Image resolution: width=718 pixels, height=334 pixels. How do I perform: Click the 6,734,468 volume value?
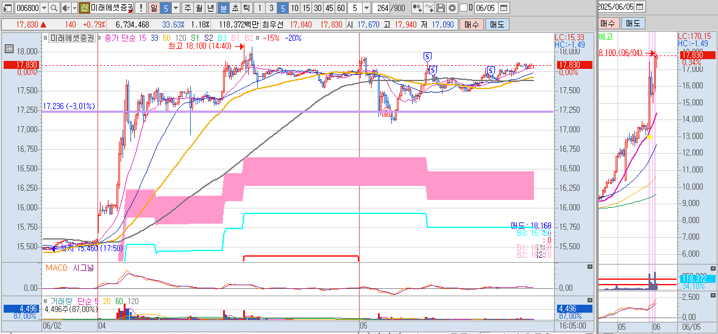[132, 24]
